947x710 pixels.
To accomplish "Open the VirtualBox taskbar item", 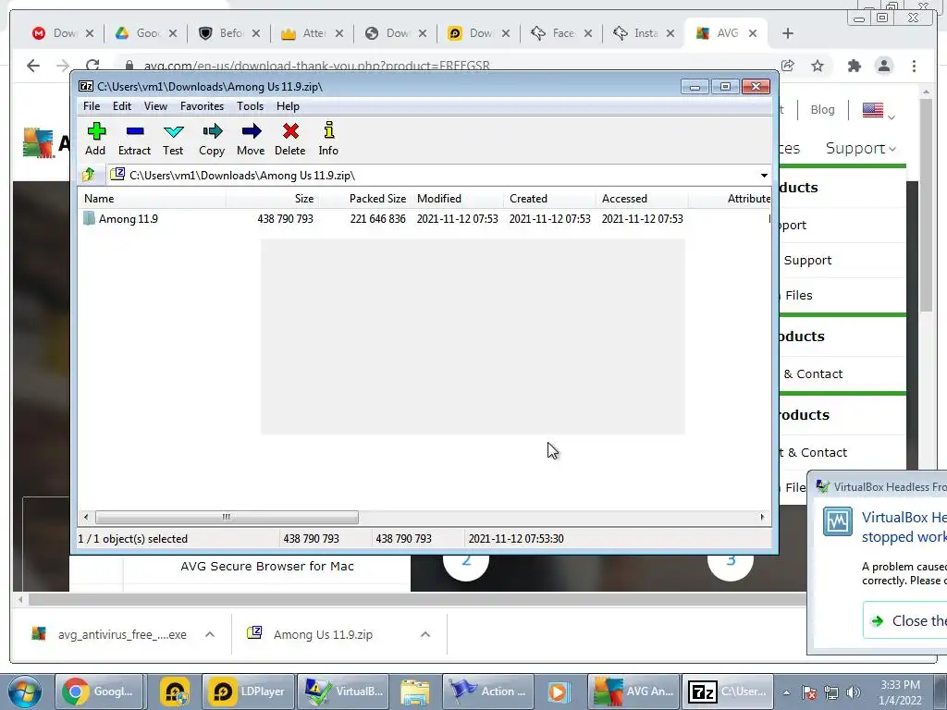I will click(x=344, y=692).
